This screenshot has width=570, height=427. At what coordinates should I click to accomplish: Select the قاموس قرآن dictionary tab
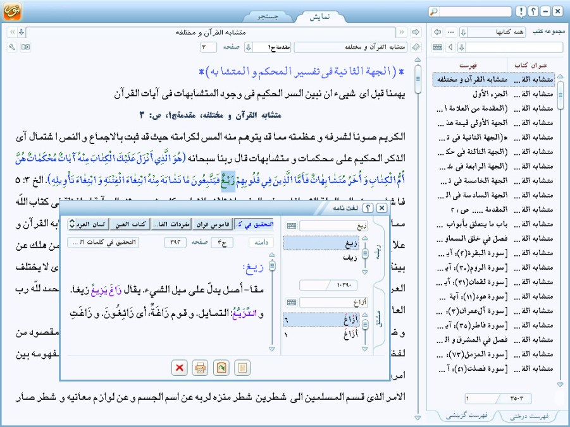tap(213, 225)
